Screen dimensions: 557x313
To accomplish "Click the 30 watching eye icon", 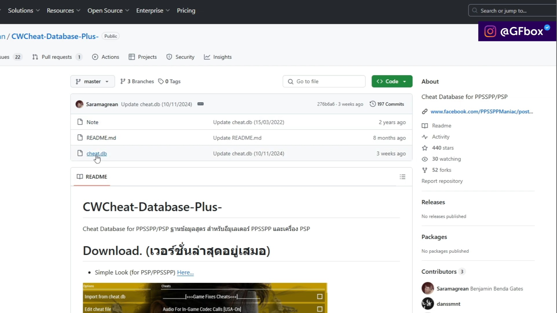I will click(x=425, y=159).
